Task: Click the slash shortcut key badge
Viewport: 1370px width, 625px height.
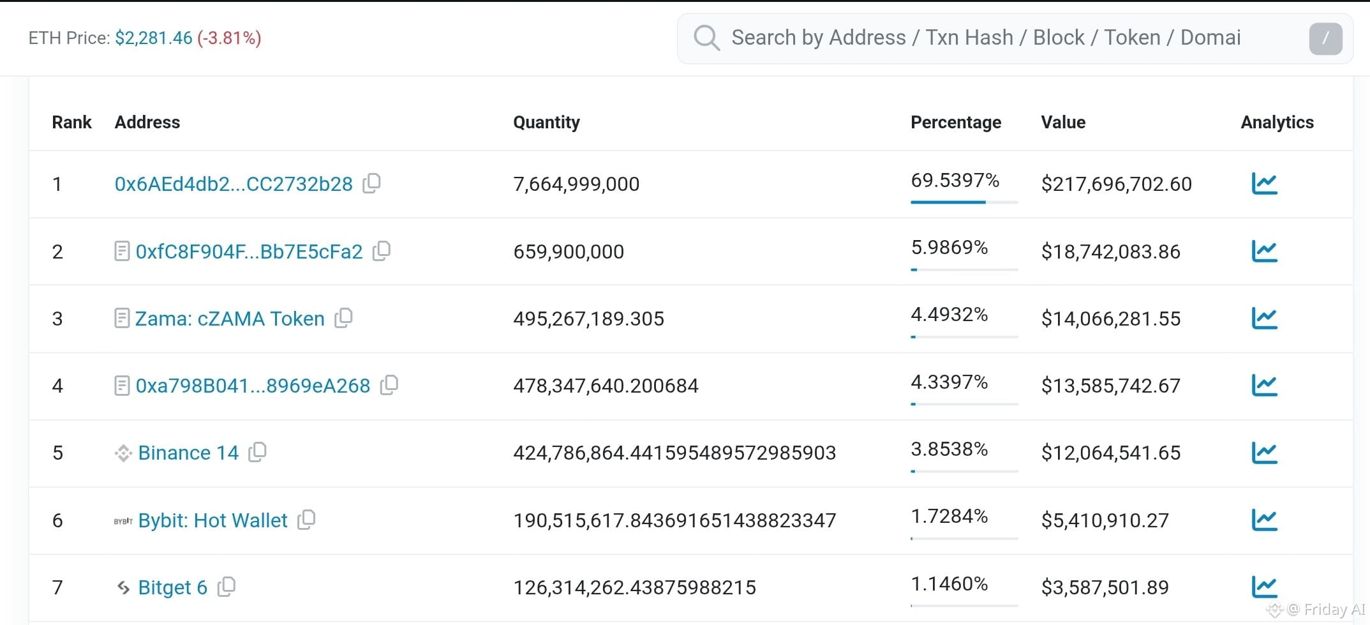Action: tap(1325, 38)
